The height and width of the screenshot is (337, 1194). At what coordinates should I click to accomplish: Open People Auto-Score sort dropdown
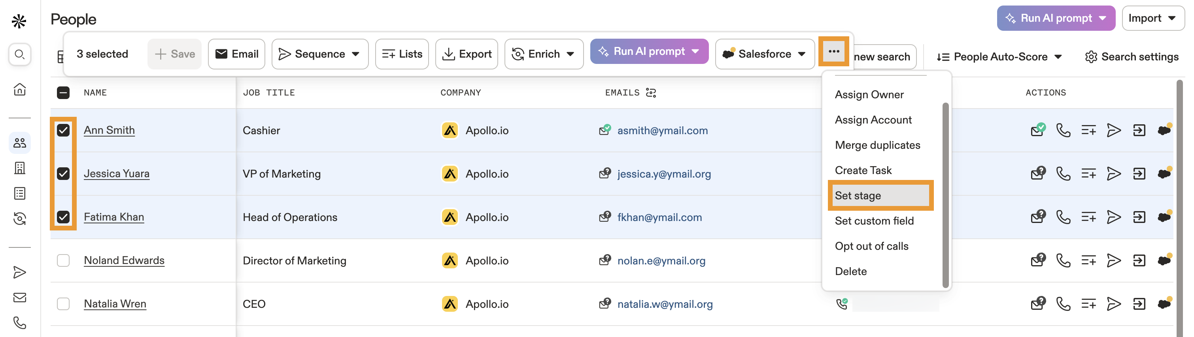click(999, 57)
